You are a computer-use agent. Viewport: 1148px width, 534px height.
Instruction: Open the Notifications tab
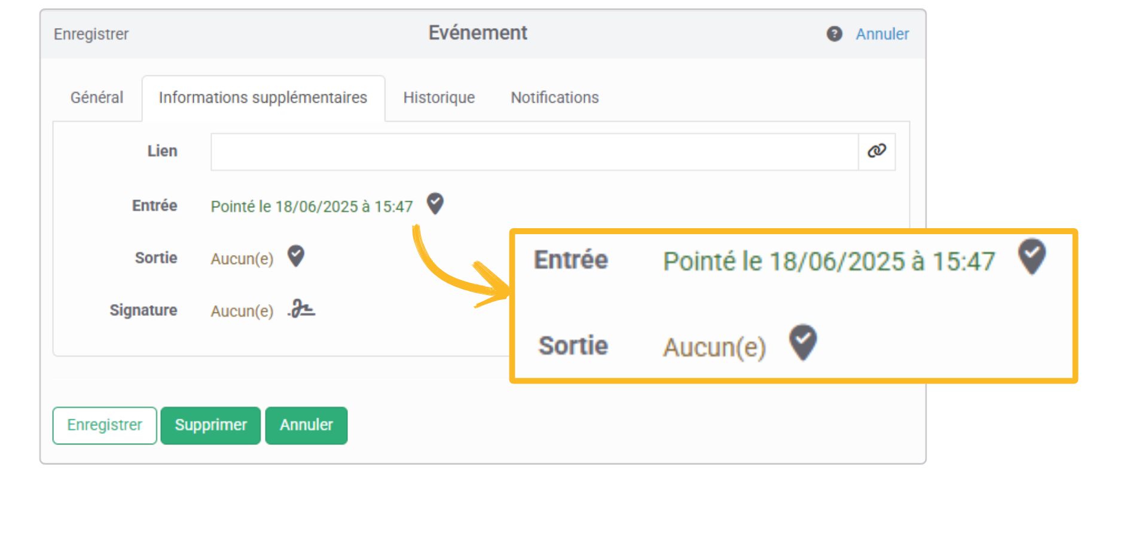[555, 97]
